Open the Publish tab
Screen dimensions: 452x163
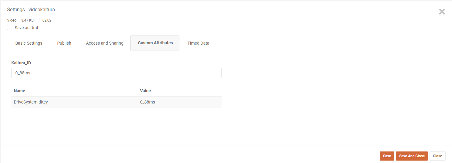[64, 43]
